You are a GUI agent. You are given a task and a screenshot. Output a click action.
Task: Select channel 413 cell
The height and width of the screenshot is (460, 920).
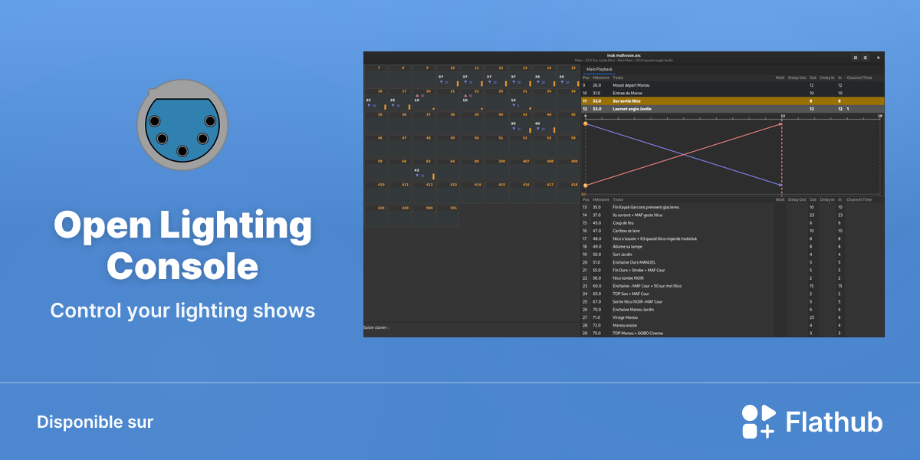449,192
